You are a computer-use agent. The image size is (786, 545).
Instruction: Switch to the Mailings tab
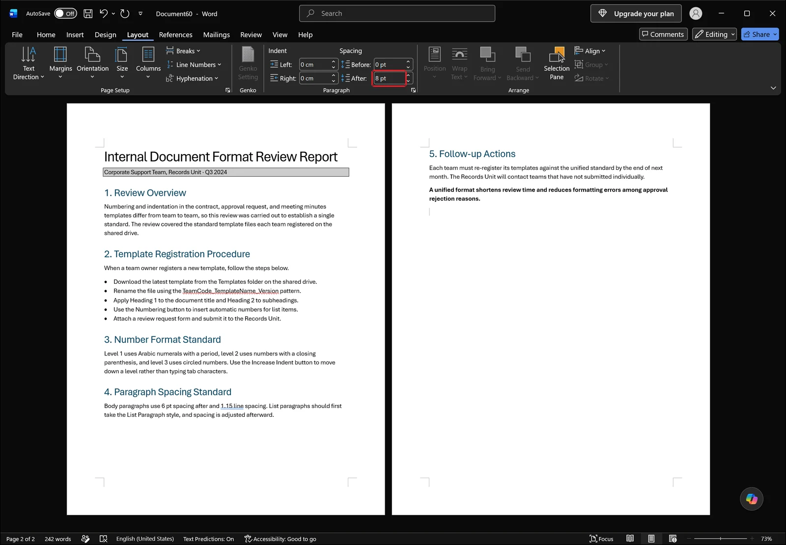pos(217,35)
